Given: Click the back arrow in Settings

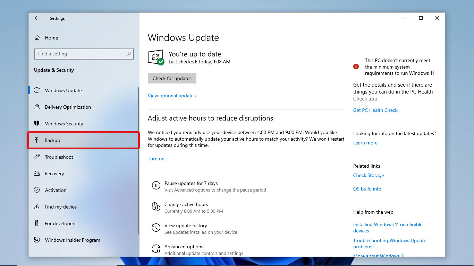Looking at the screenshot, I should [x=37, y=18].
